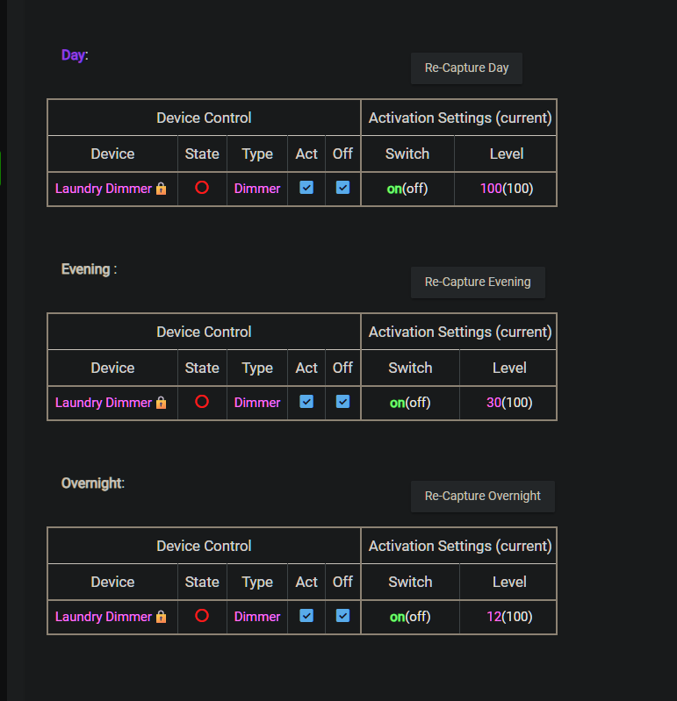Open Laundry Dimmer link in Day table
This screenshot has width=677, height=701.
pyautogui.click(x=104, y=189)
